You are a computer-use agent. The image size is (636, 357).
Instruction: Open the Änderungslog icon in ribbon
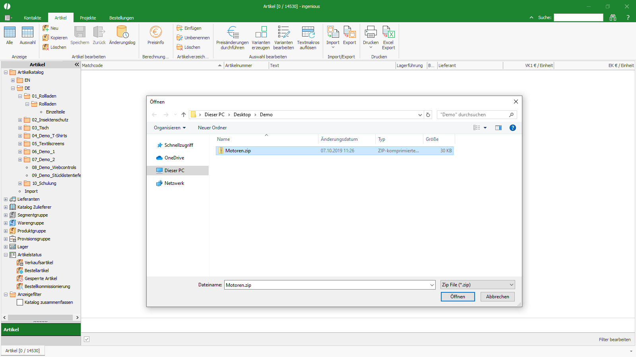[122, 32]
